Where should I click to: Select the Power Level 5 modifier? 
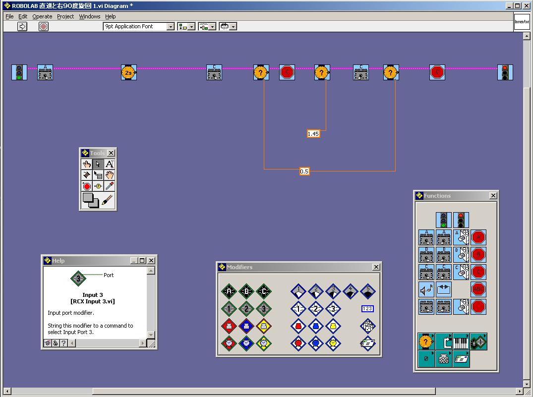[367, 292]
